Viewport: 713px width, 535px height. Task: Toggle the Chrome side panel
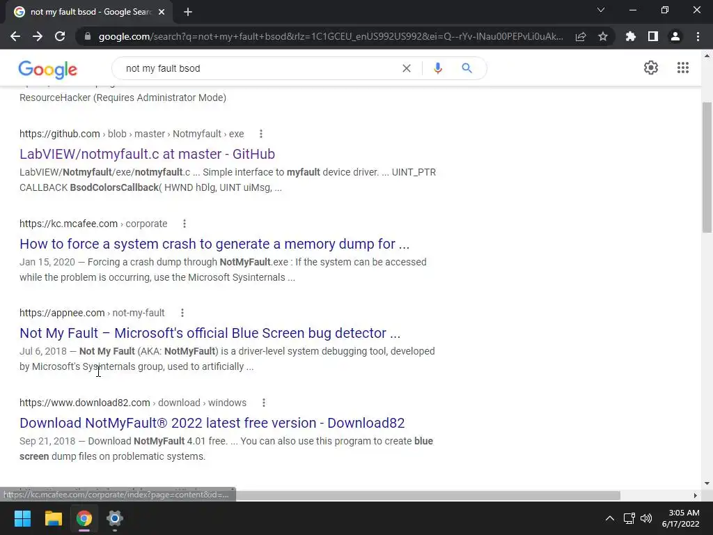[653, 36]
